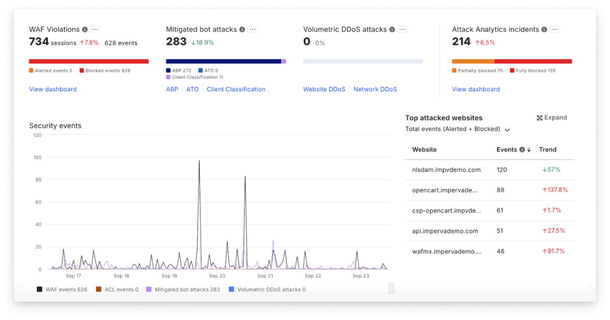Click the Mitigated bot attacks info icon
The image size is (610, 320).
(243, 29)
